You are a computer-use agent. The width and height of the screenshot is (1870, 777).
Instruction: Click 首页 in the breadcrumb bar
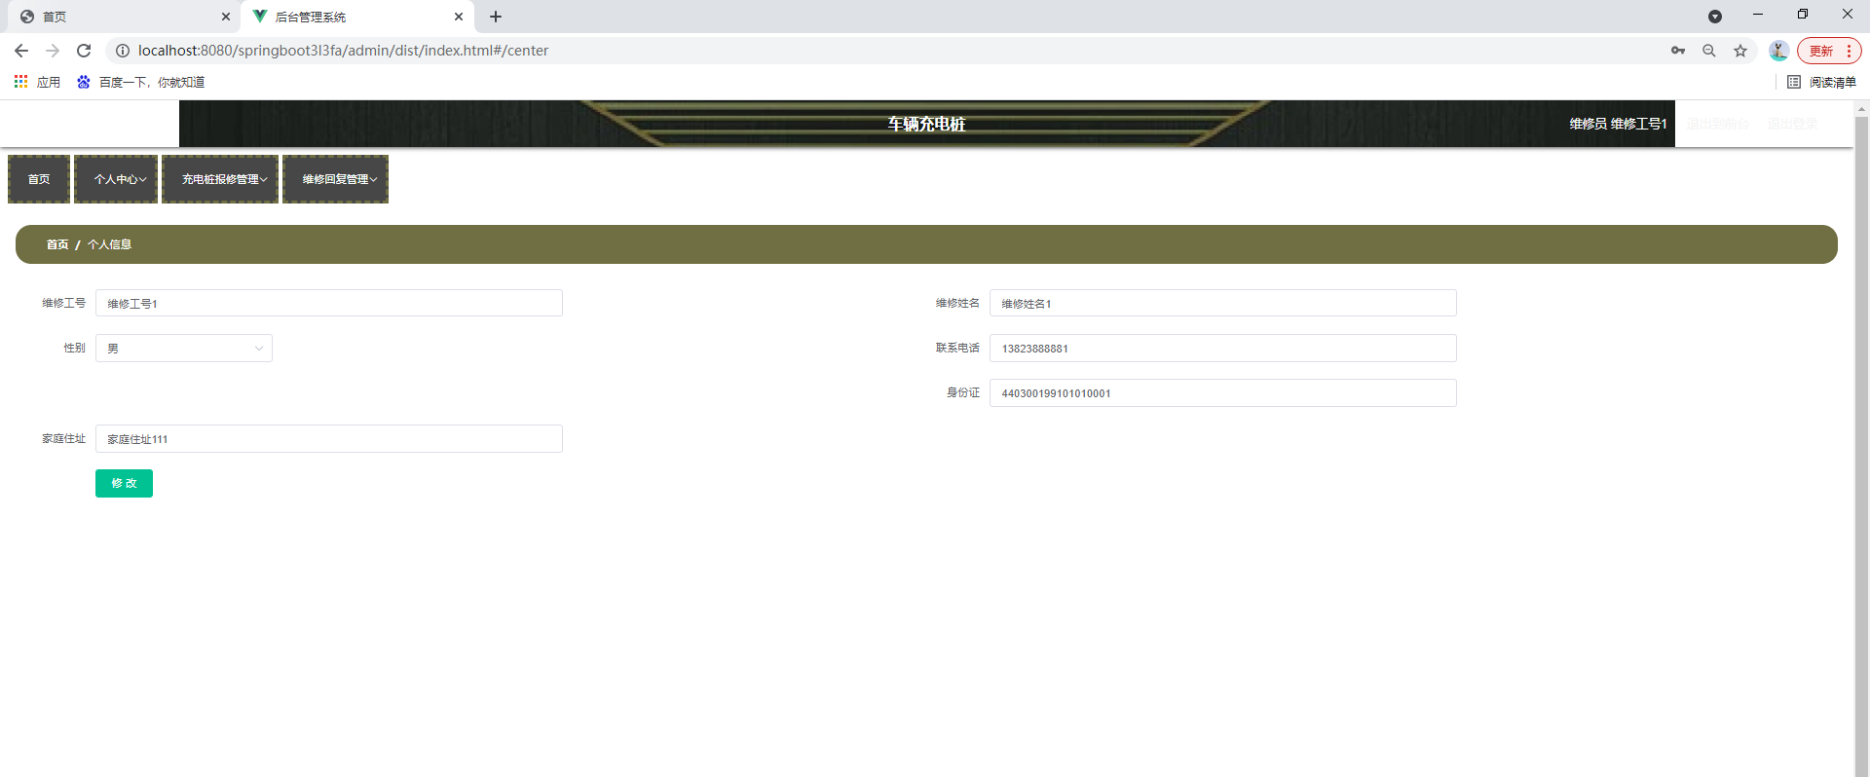coord(57,244)
